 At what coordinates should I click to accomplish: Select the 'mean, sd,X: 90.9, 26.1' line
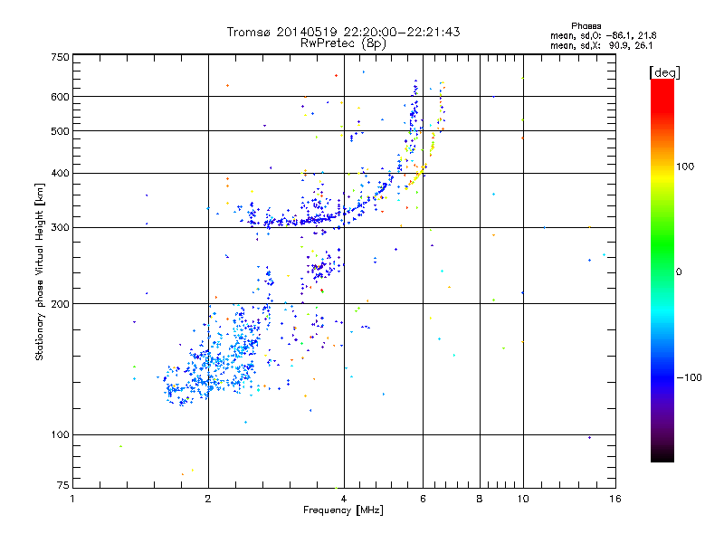click(x=601, y=45)
